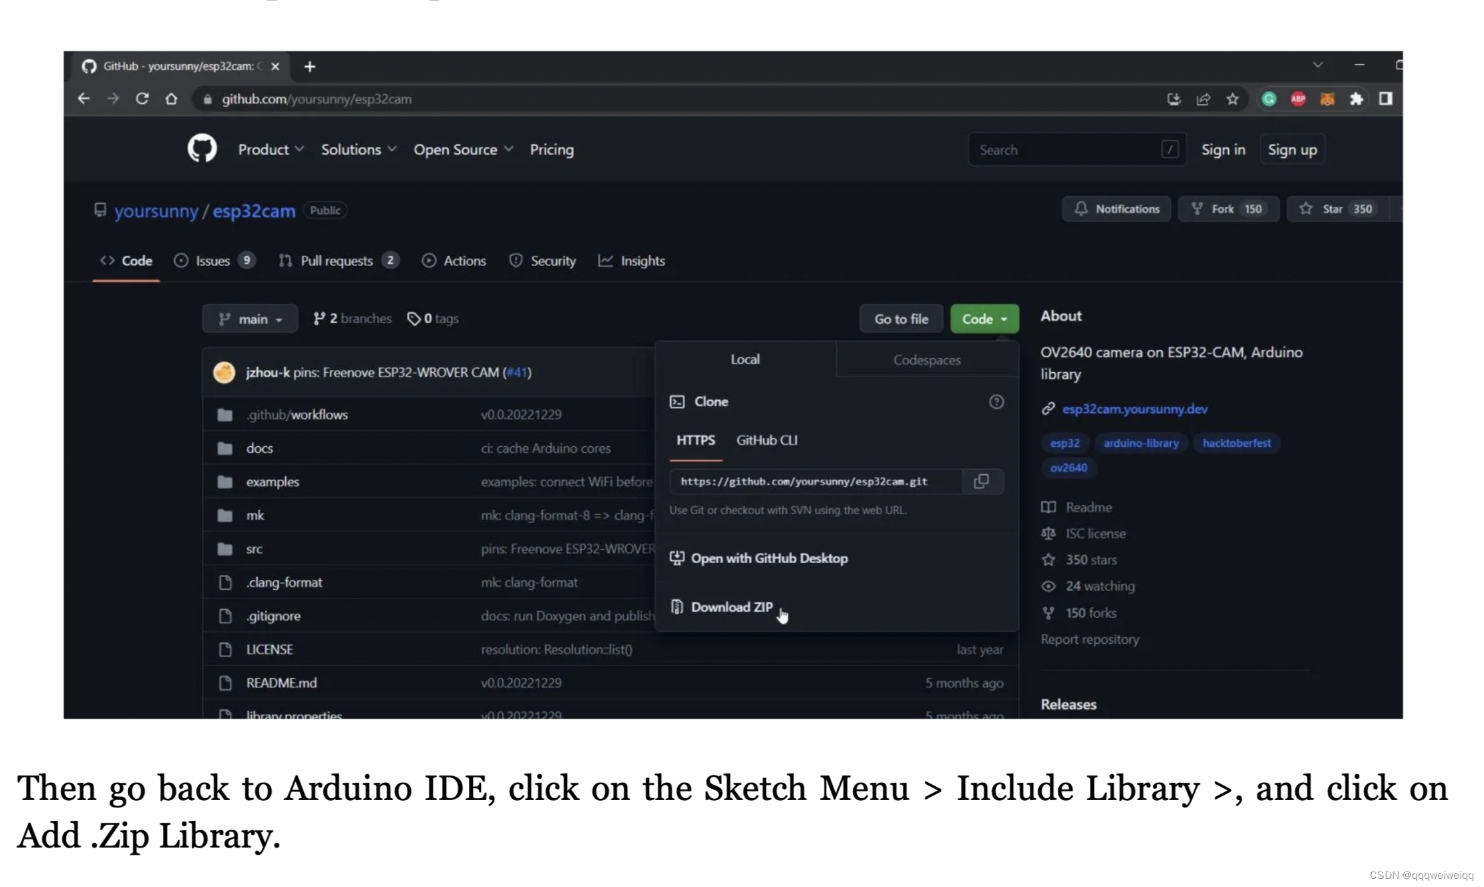Click the GitHub Octocat logo
The width and height of the screenshot is (1484, 887).
point(202,148)
